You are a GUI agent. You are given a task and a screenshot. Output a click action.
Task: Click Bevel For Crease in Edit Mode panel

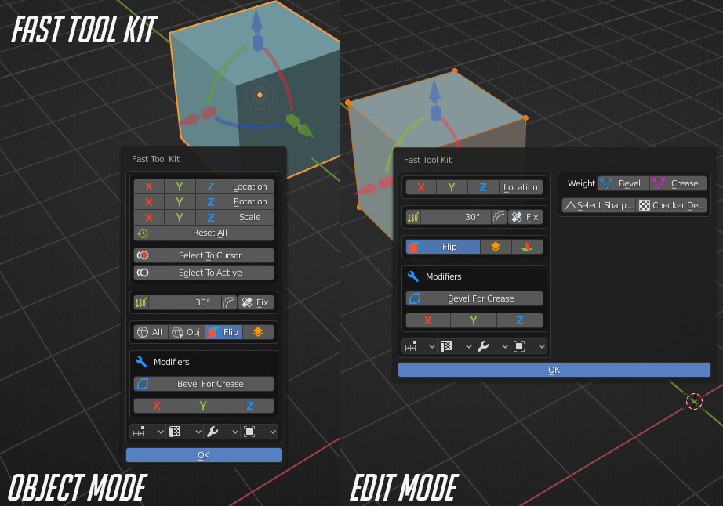click(474, 298)
